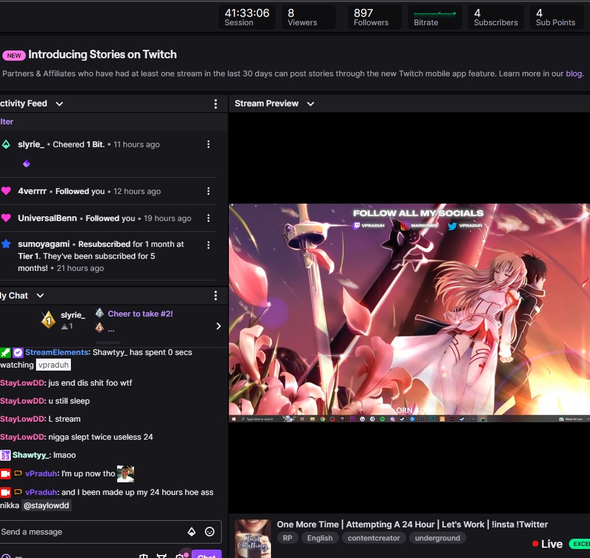This screenshot has width=590, height=558.
Task: Click the Bitrate graph stat tile
Action: click(x=434, y=17)
